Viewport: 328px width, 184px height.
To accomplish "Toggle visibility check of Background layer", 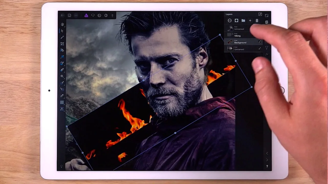I will pyautogui.click(x=260, y=42).
